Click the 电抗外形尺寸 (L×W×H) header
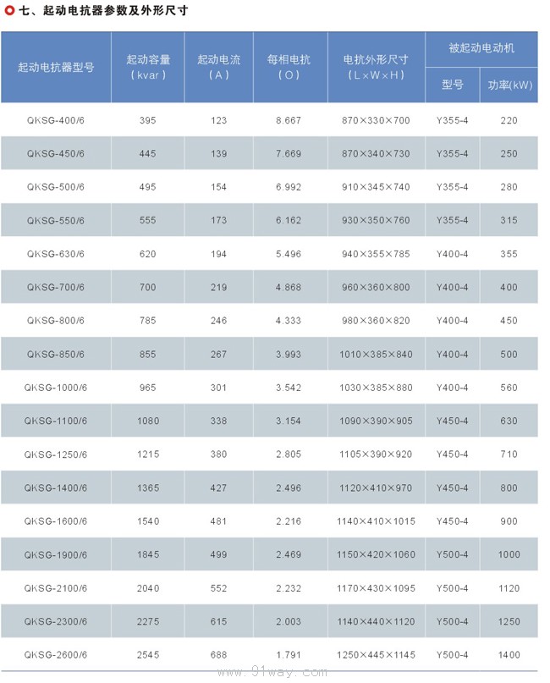550x683 pixels. 376,67
